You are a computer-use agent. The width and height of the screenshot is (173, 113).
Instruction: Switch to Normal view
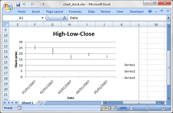click(x=105, y=108)
